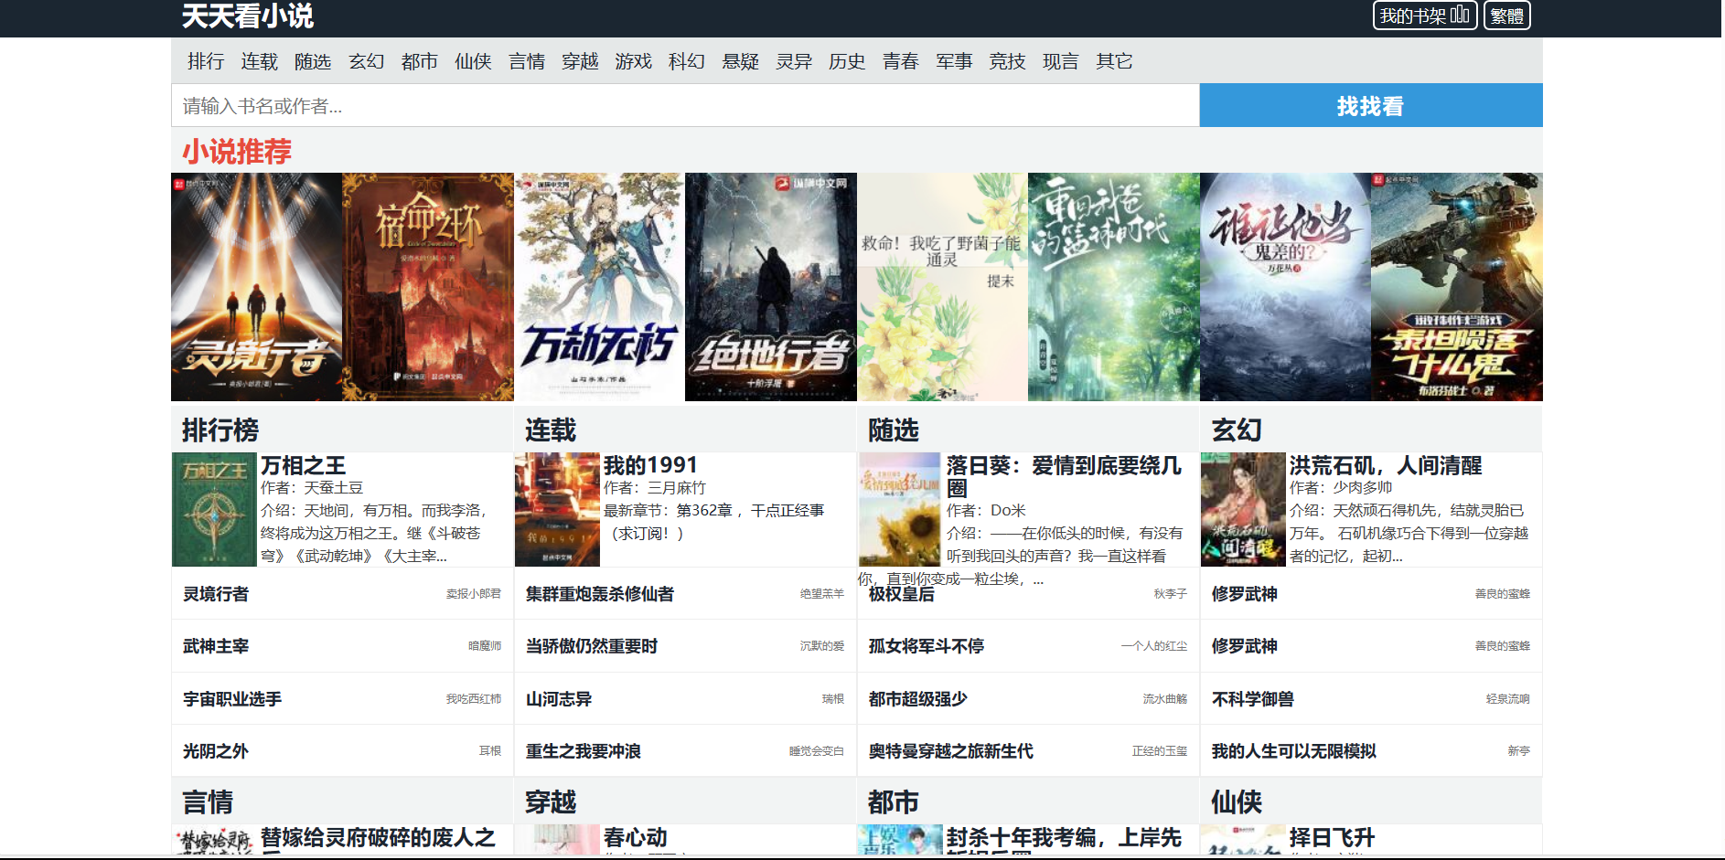Open the 悬疑 category
The height and width of the screenshot is (860, 1725).
tap(740, 61)
